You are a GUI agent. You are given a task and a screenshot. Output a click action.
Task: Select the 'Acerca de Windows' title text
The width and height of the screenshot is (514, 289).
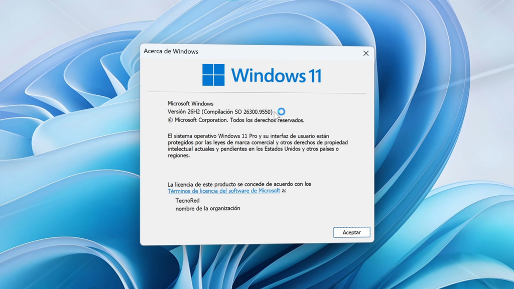click(171, 52)
